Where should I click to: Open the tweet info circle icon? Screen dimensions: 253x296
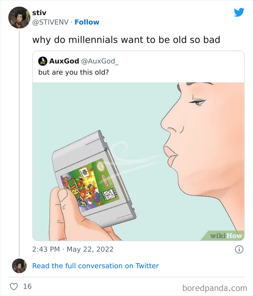tap(239, 249)
